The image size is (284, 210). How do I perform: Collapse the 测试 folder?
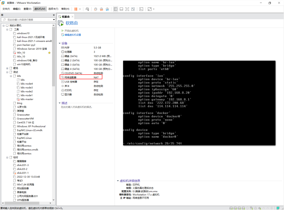(x=7, y=72)
